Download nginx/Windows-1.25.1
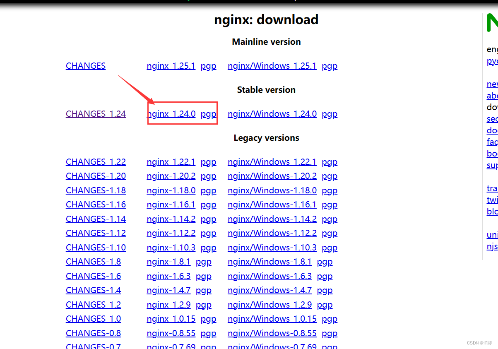Screen dimensions: 498x349 tap(272, 66)
